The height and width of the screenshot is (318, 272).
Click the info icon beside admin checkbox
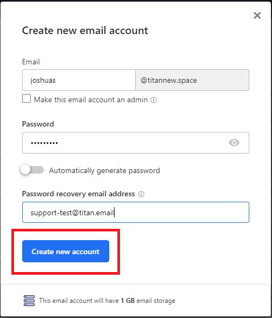[154, 100]
